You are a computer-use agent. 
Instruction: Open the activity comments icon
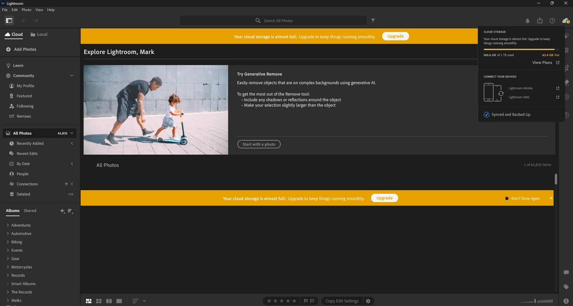[566, 273]
